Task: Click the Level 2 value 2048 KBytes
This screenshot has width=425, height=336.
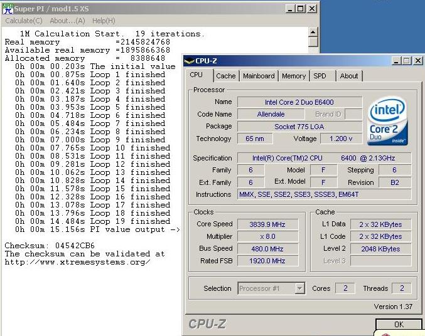Action: click(x=380, y=248)
